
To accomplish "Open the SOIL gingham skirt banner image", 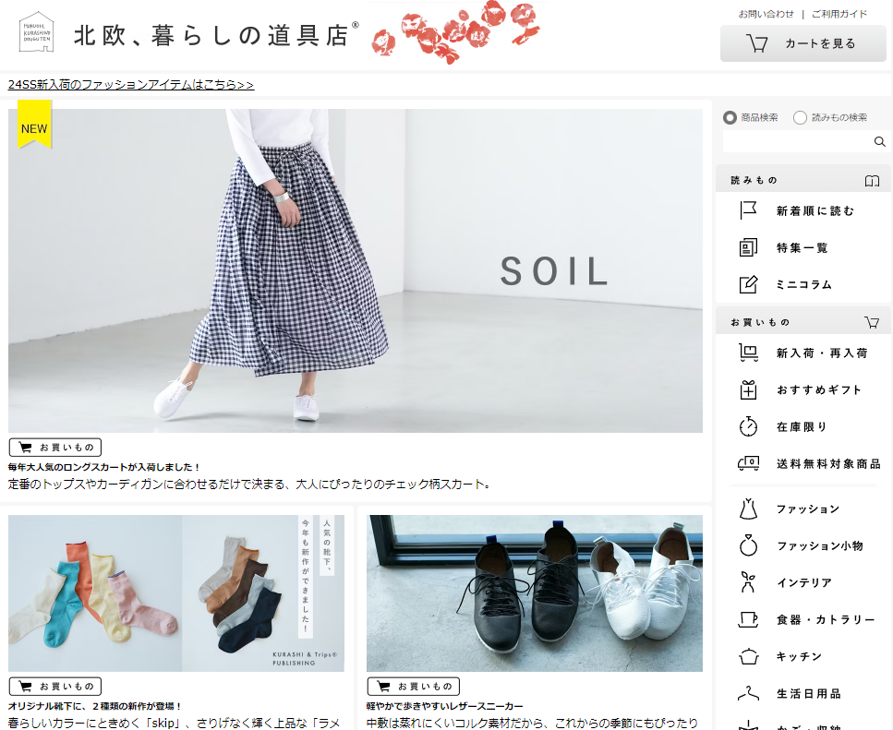I will point(356,270).
